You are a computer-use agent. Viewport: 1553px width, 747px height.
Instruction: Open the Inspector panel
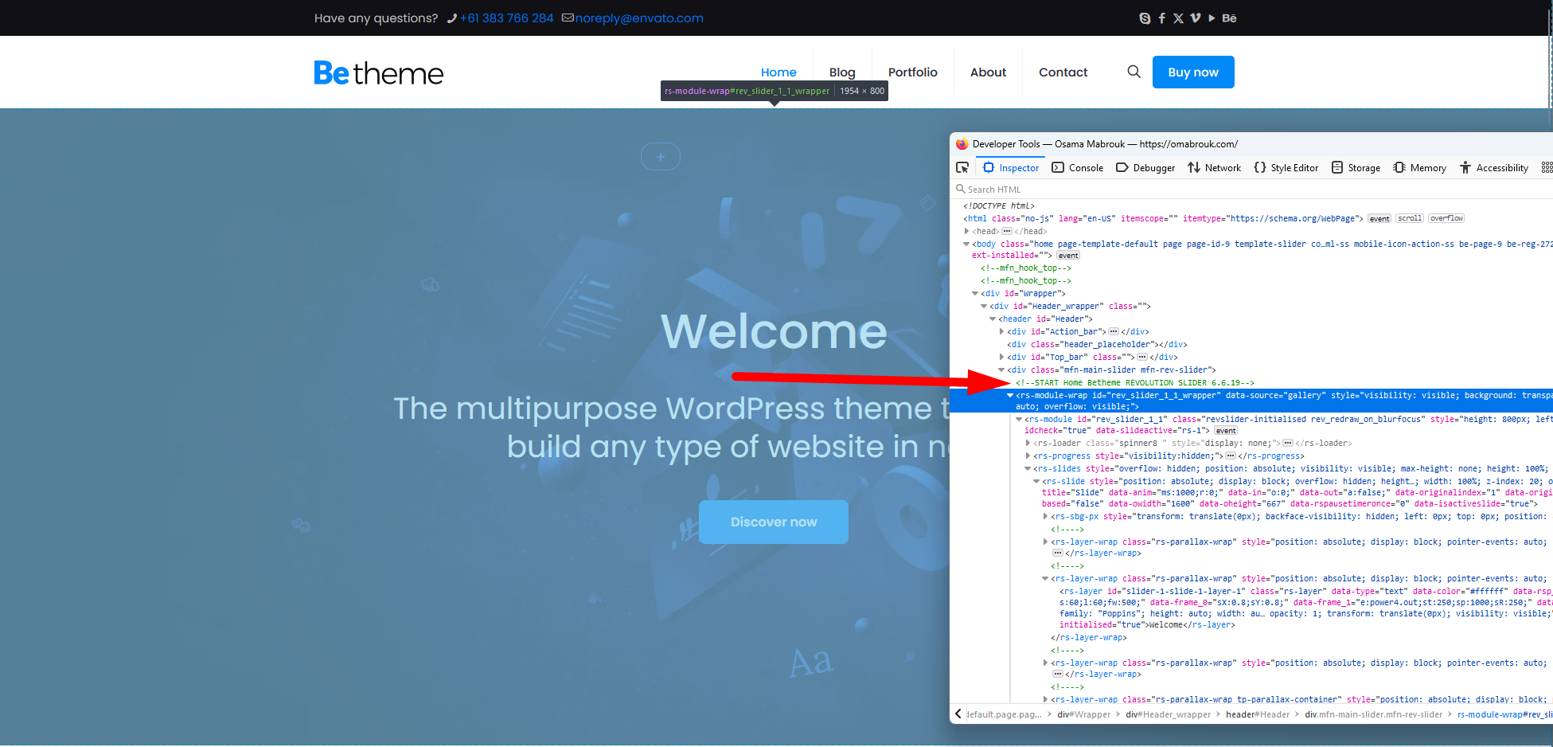(1012, 167)
